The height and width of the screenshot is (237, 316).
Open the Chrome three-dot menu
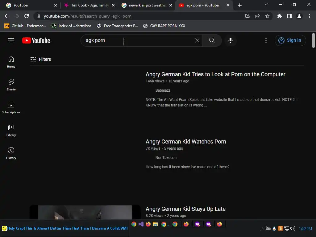(309, 16)
